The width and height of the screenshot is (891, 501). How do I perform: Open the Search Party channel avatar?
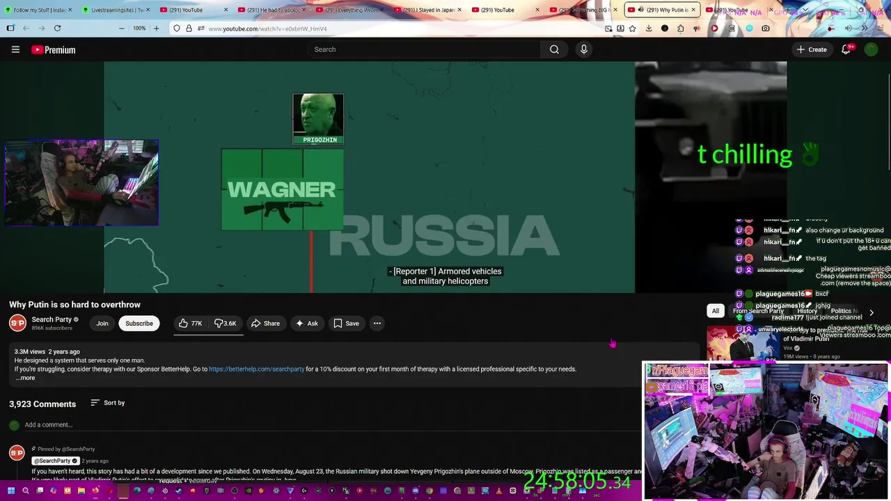(17, 323)
